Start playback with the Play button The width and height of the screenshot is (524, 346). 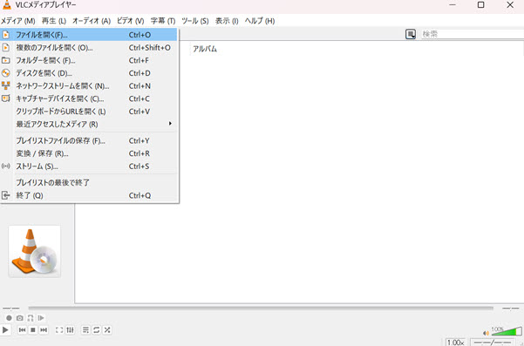(x=5, y=330)
